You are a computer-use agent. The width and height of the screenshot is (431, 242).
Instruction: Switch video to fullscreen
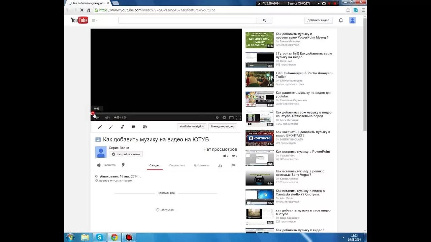[238, 118]
